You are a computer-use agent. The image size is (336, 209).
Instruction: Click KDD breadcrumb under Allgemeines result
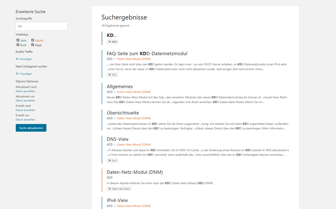[x=110, y=92]
